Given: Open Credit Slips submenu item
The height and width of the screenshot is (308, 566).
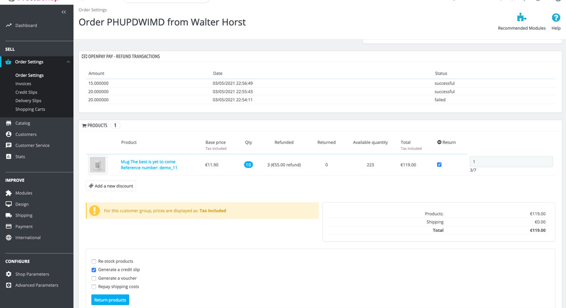Looking at the screenshot, I should [x=26, y=92].
